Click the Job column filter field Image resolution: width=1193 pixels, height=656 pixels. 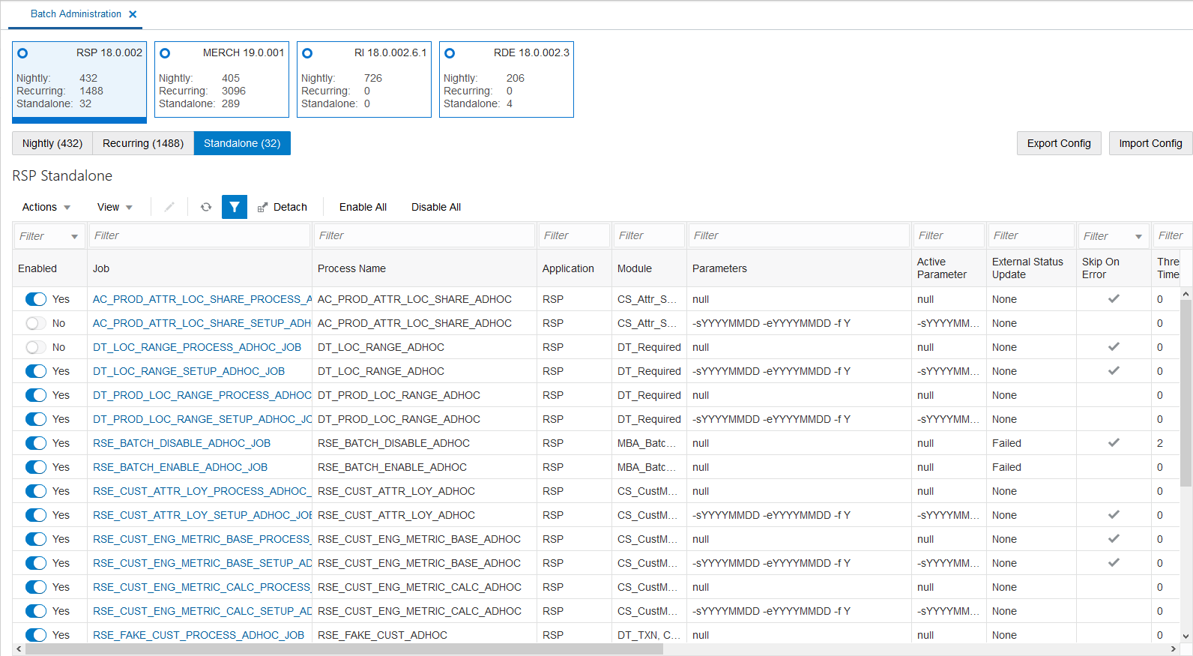(x=199, y=235)
